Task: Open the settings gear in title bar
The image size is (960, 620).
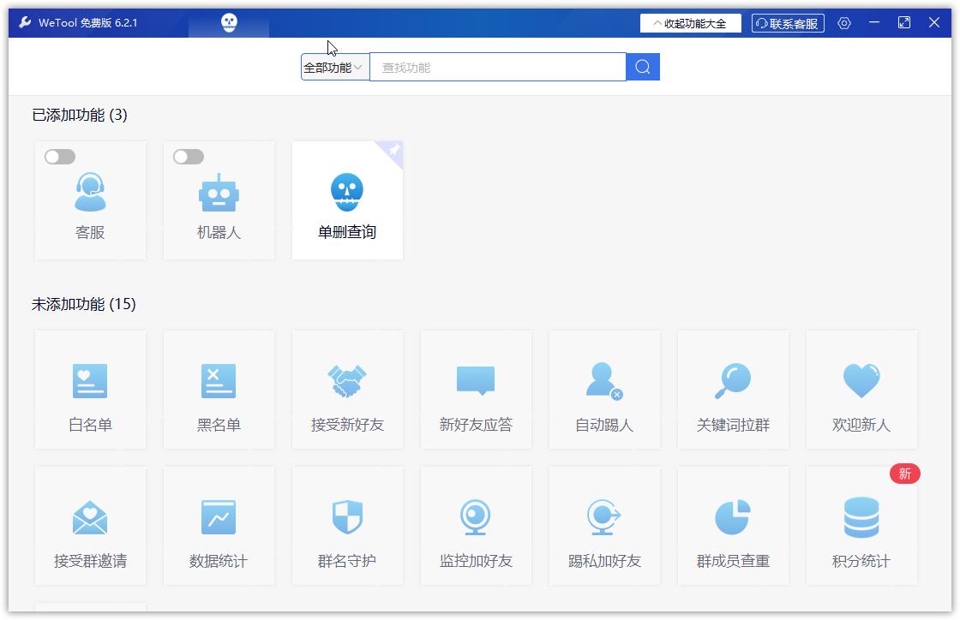Action: click(844, 23)
